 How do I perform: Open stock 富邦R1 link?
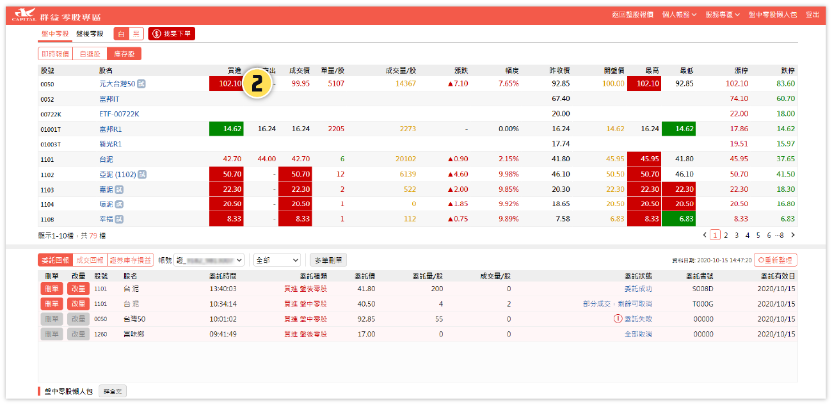pos(110,129)
